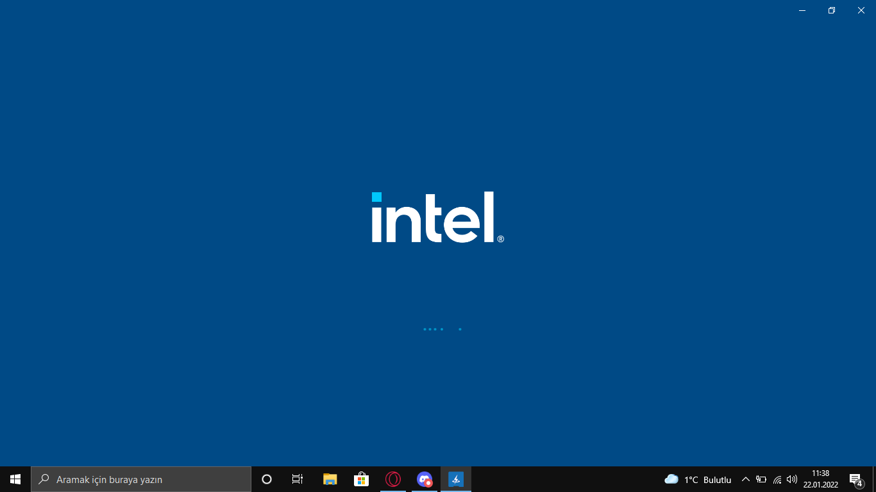This screenshot has height=492, width=876.
Task: Close the Intel app window
Action: pyautogui.click(x=861, y=10)
